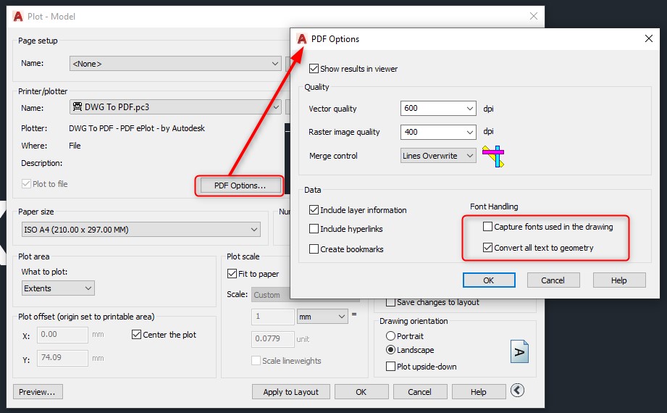Screen dimensions: 667x413
Task: Toggle Convert all text to geometry
Action: (488, 247)
